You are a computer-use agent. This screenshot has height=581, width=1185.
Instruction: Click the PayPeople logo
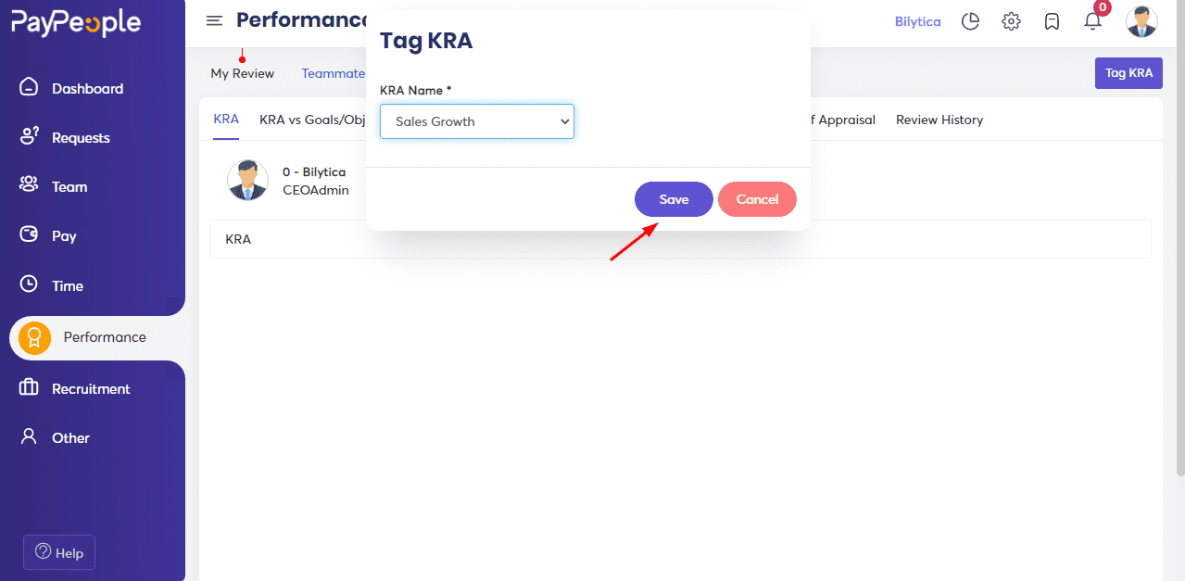point(76,23)
